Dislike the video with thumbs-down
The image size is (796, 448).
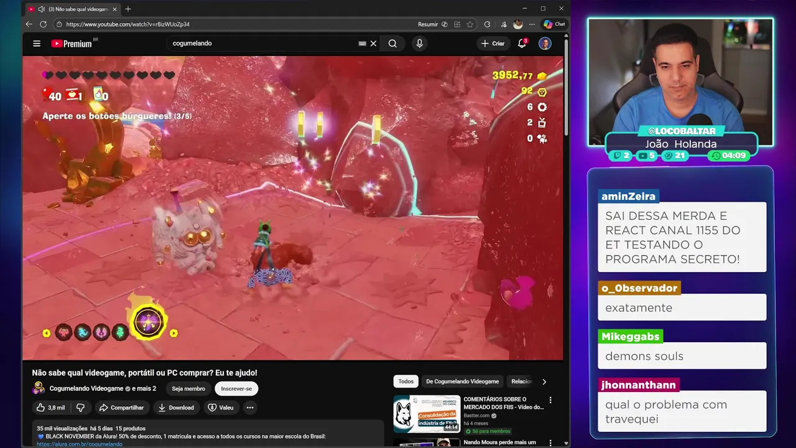80,408
